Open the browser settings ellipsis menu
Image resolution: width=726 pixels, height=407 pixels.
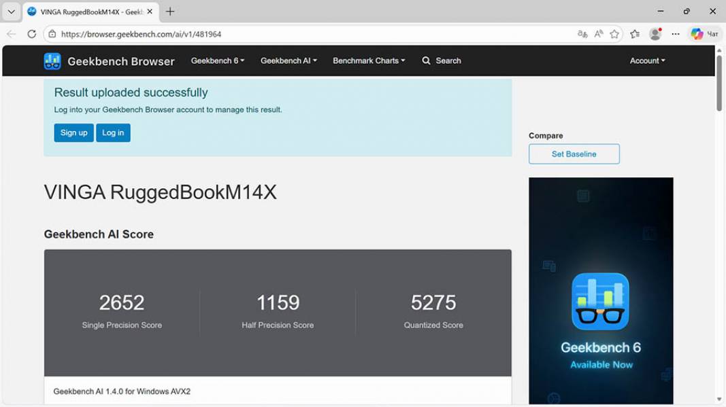click(676, 34)
